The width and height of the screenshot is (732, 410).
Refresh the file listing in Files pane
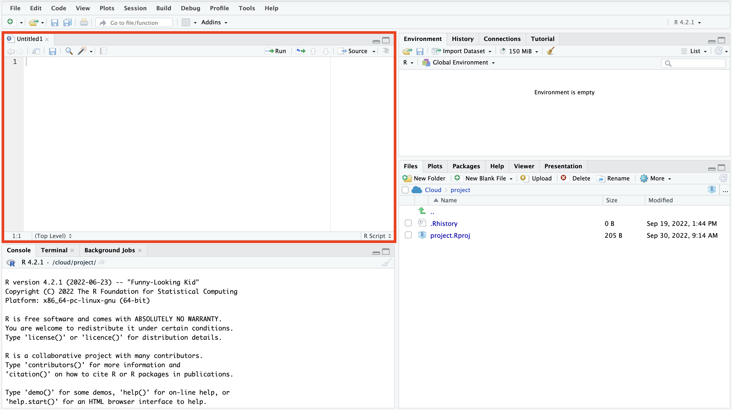[x=724, y=178]
